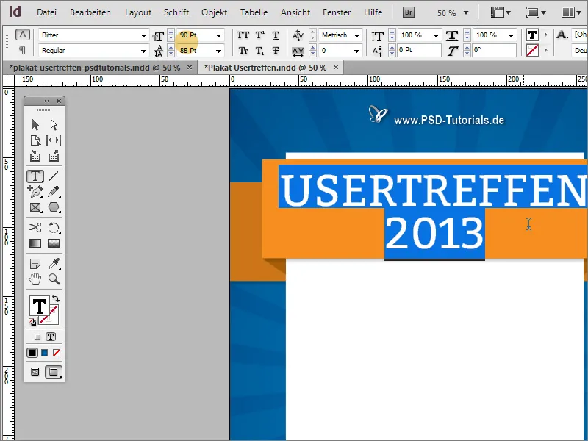The width and height of the screenshot is (588, 441).
Task: Toggle All Caps formatting
Action: [x=243, y=34]
